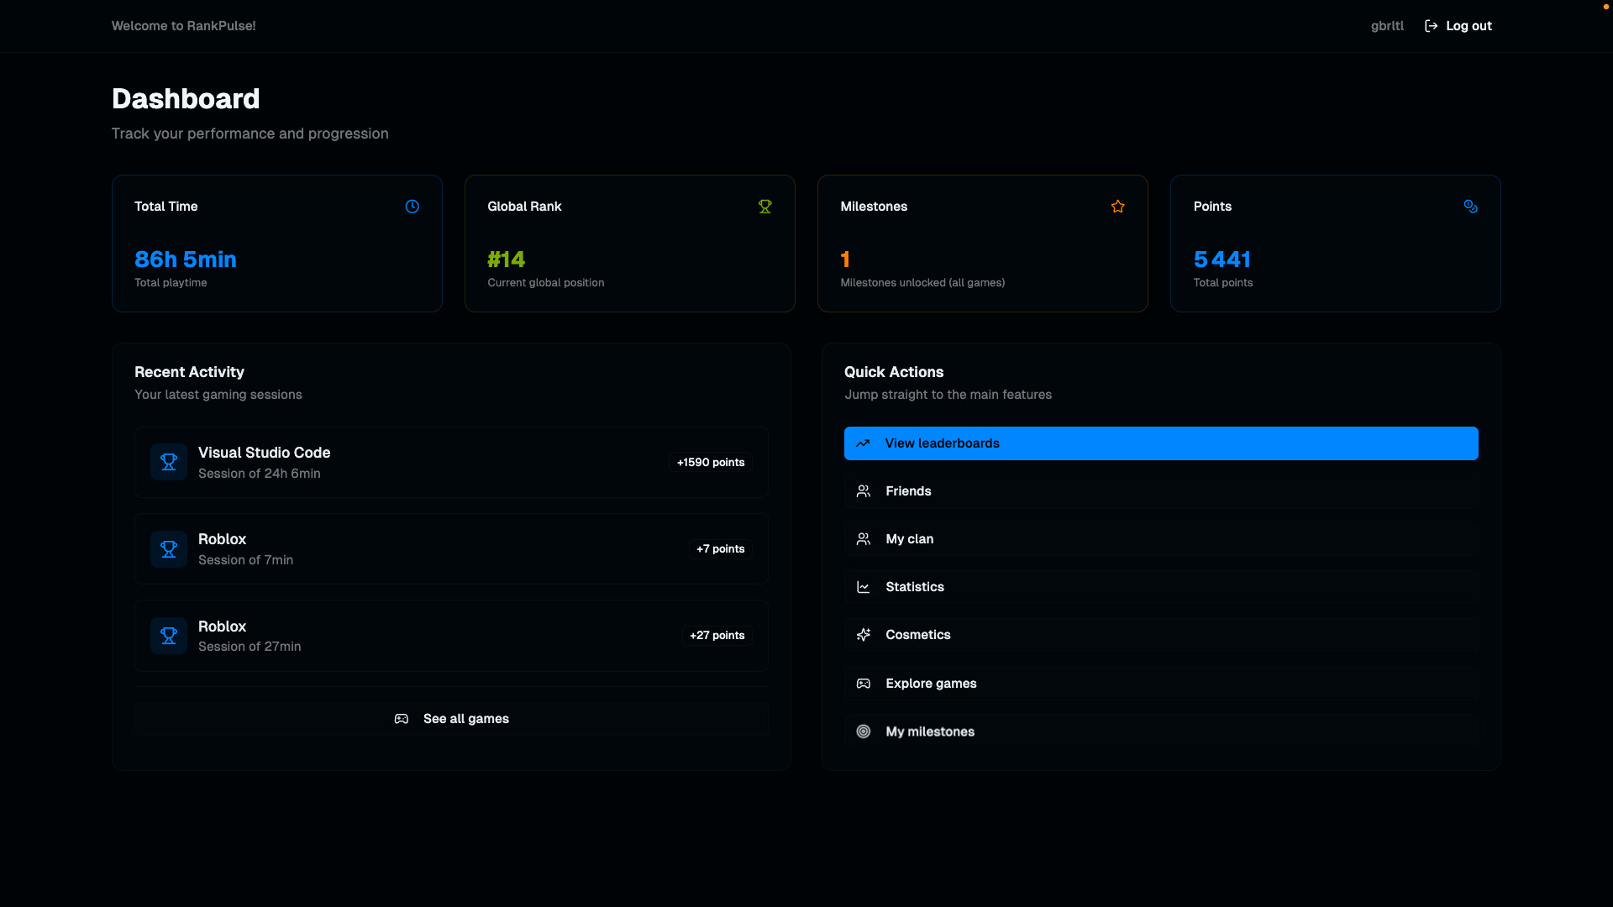The image size is (1613, 907).
Task: Click the gbrltl username
Action: (1386, 25)
